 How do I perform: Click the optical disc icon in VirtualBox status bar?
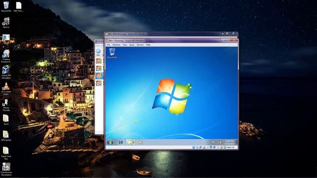tap(197, 147)
